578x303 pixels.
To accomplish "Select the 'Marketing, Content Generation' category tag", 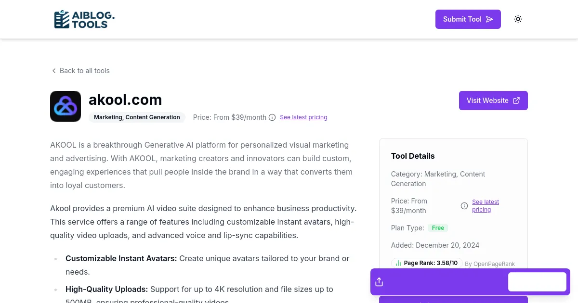I will pyautogui.click(x=137, y=117).
